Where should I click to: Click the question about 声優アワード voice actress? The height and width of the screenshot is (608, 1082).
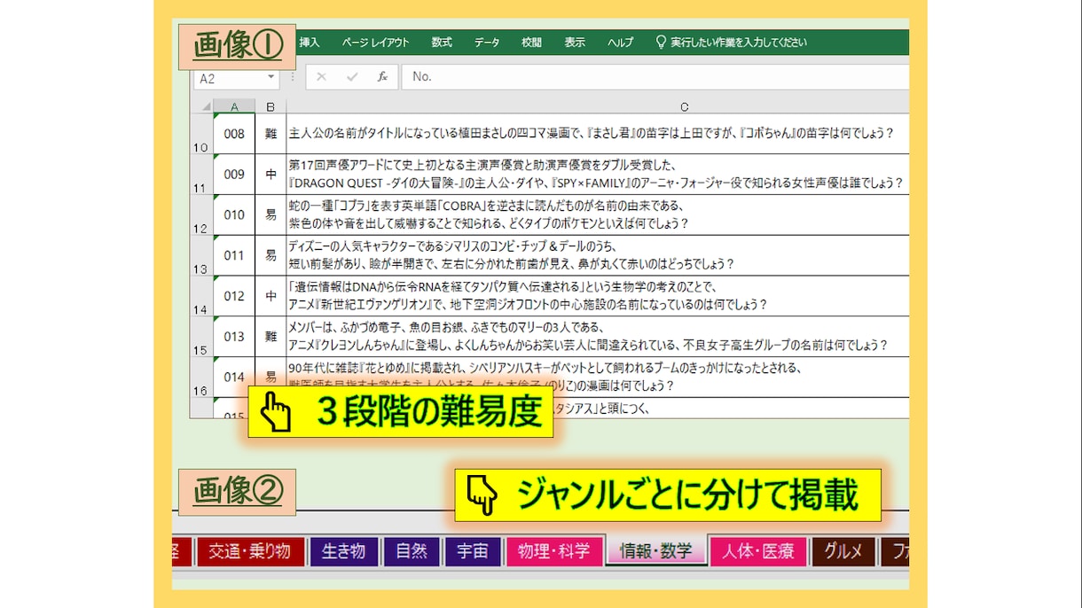pos(598,175)
